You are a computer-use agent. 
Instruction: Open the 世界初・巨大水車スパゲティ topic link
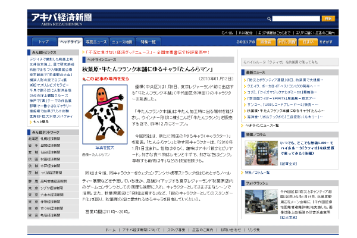[x=51, y=116]
